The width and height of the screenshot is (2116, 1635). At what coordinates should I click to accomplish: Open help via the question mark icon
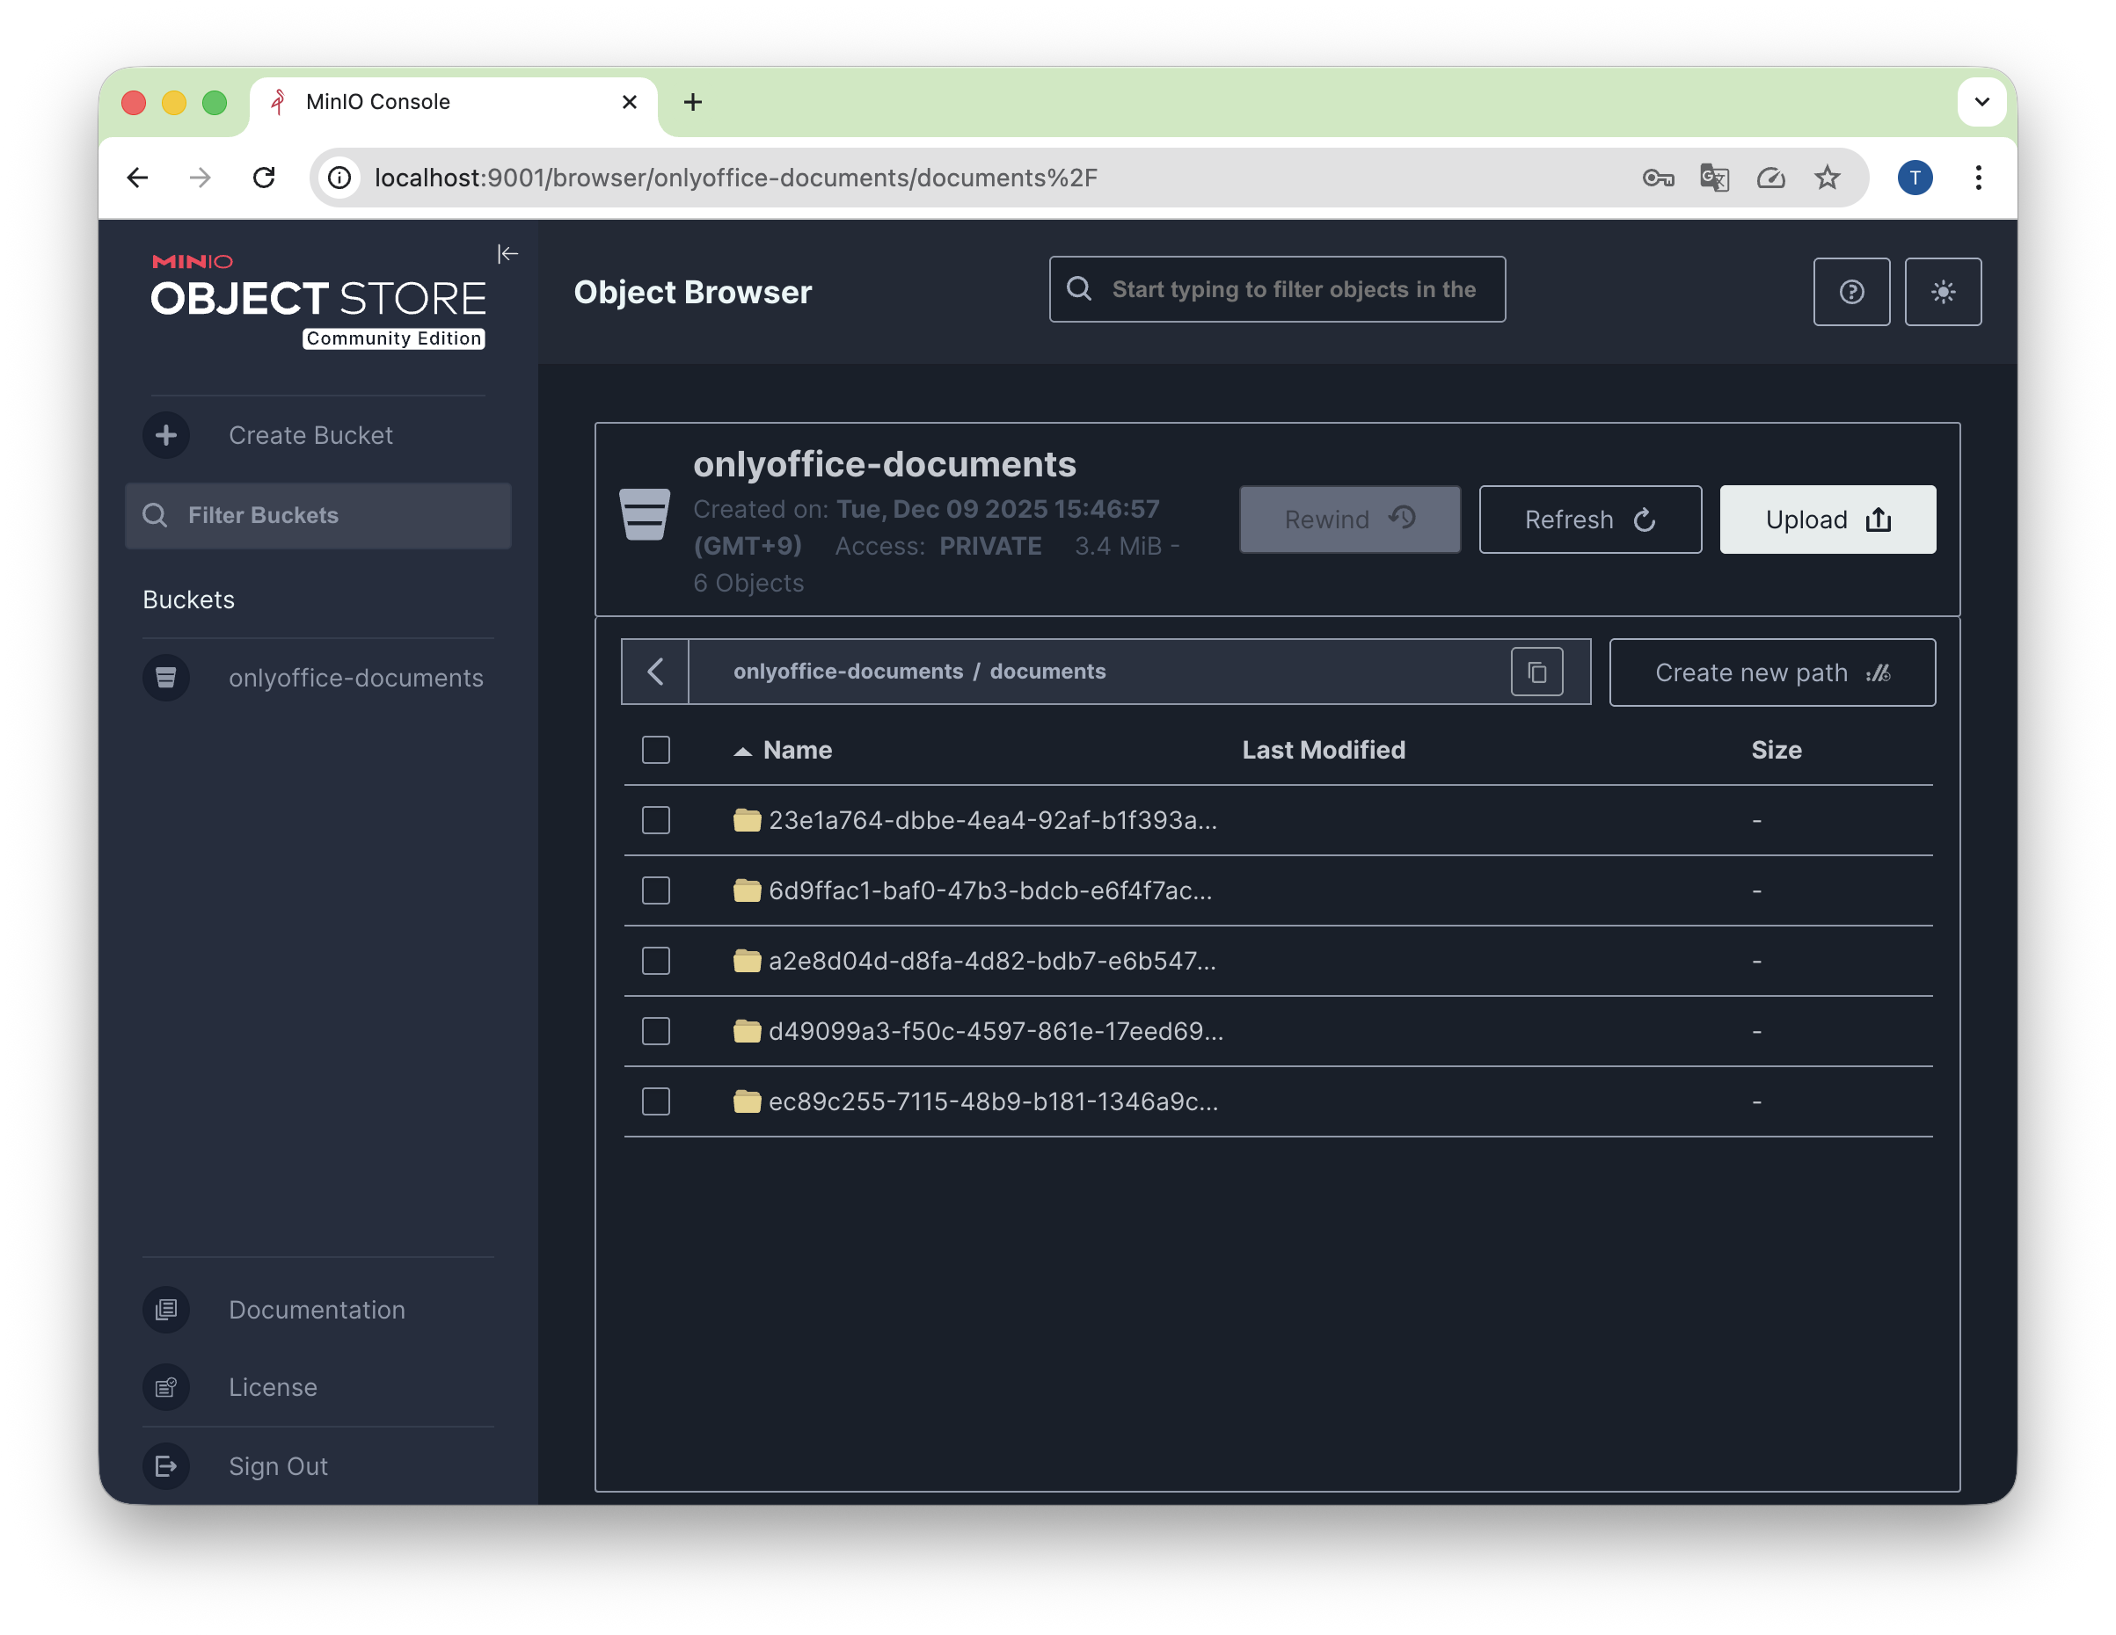click(1850, 292)
